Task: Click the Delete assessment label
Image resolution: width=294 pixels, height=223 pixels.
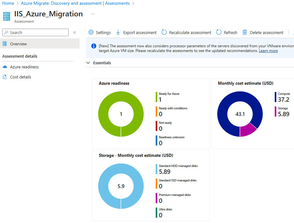Action: click(x=267, y=32)
